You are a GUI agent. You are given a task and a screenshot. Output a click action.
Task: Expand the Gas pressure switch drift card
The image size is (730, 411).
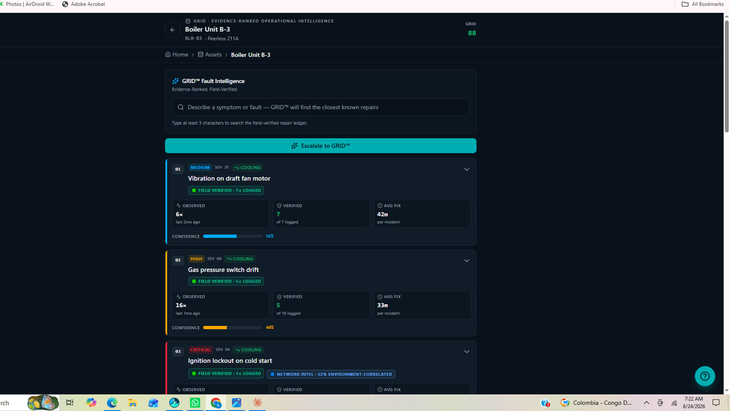[467, 261]
